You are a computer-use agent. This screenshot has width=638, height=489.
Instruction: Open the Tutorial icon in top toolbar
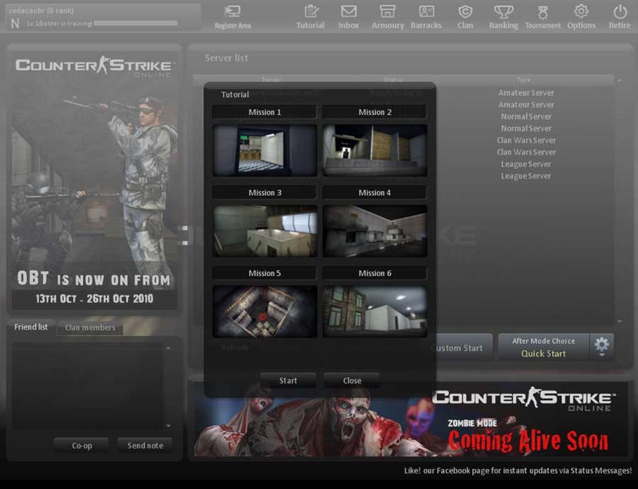point(310,12)
